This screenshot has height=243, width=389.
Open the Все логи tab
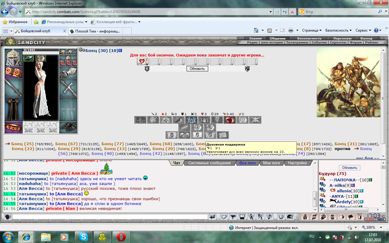click(x=247, y=163)
